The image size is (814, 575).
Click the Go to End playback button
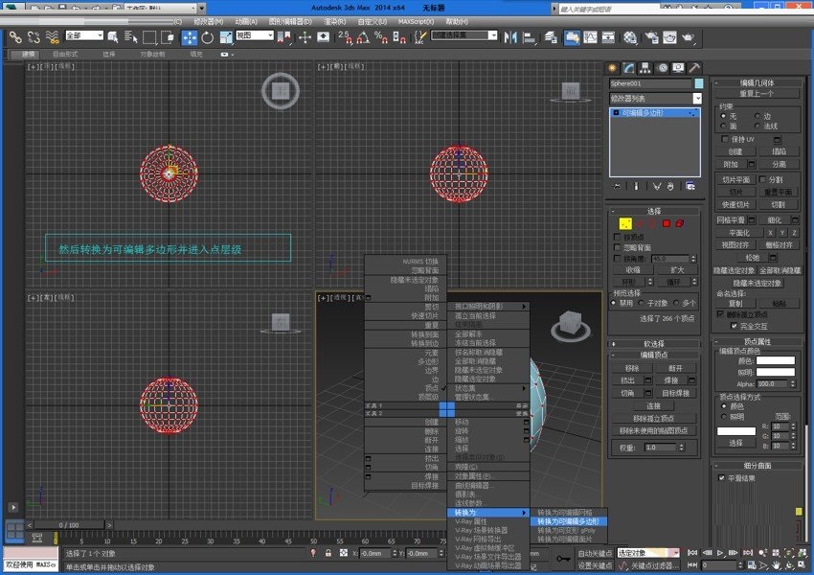pyautogui.click(x=748, y=553)
